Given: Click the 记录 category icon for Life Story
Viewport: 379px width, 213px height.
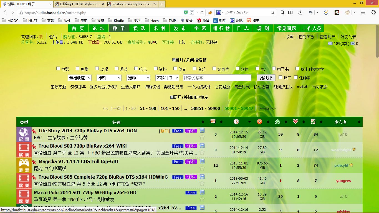Looking at the screenshot, I should [24, 135].
